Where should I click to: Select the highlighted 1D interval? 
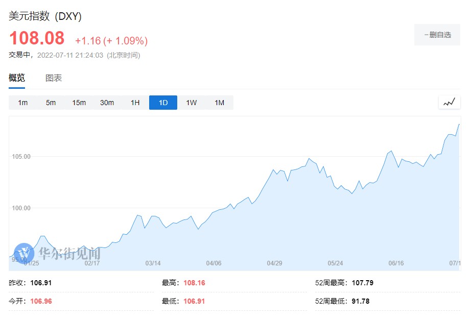coord(163,103)
